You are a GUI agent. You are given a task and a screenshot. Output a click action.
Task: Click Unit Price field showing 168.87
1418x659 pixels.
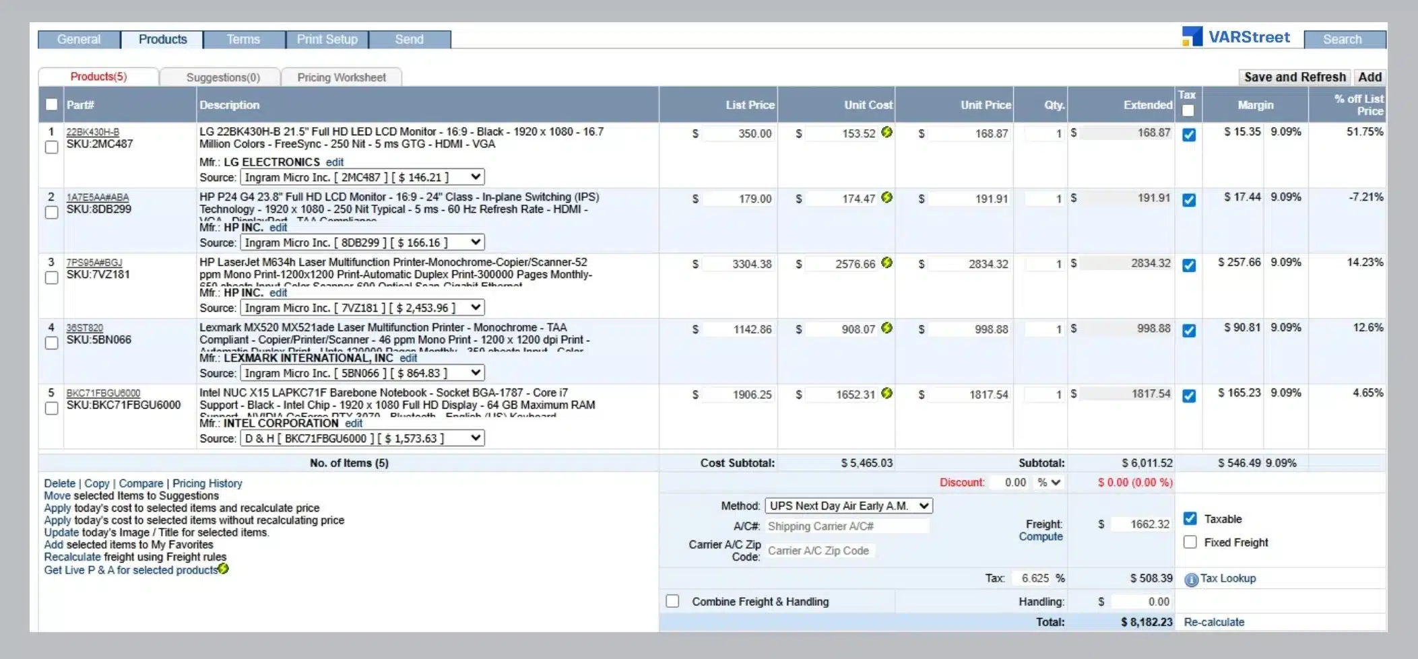(969, 133)
